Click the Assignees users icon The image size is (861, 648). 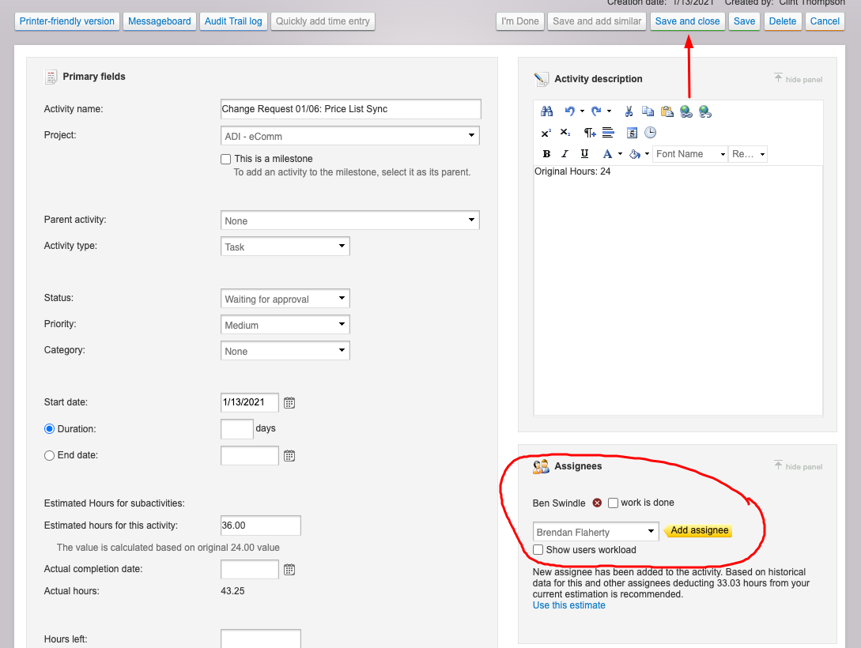pos(541,466)
